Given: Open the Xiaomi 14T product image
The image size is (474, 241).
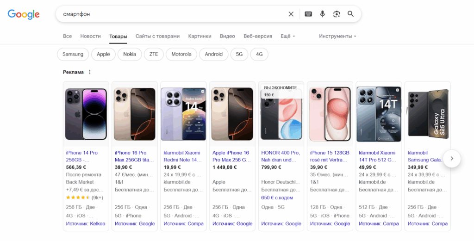Looking at the screenshot, I should click(379, 114).
